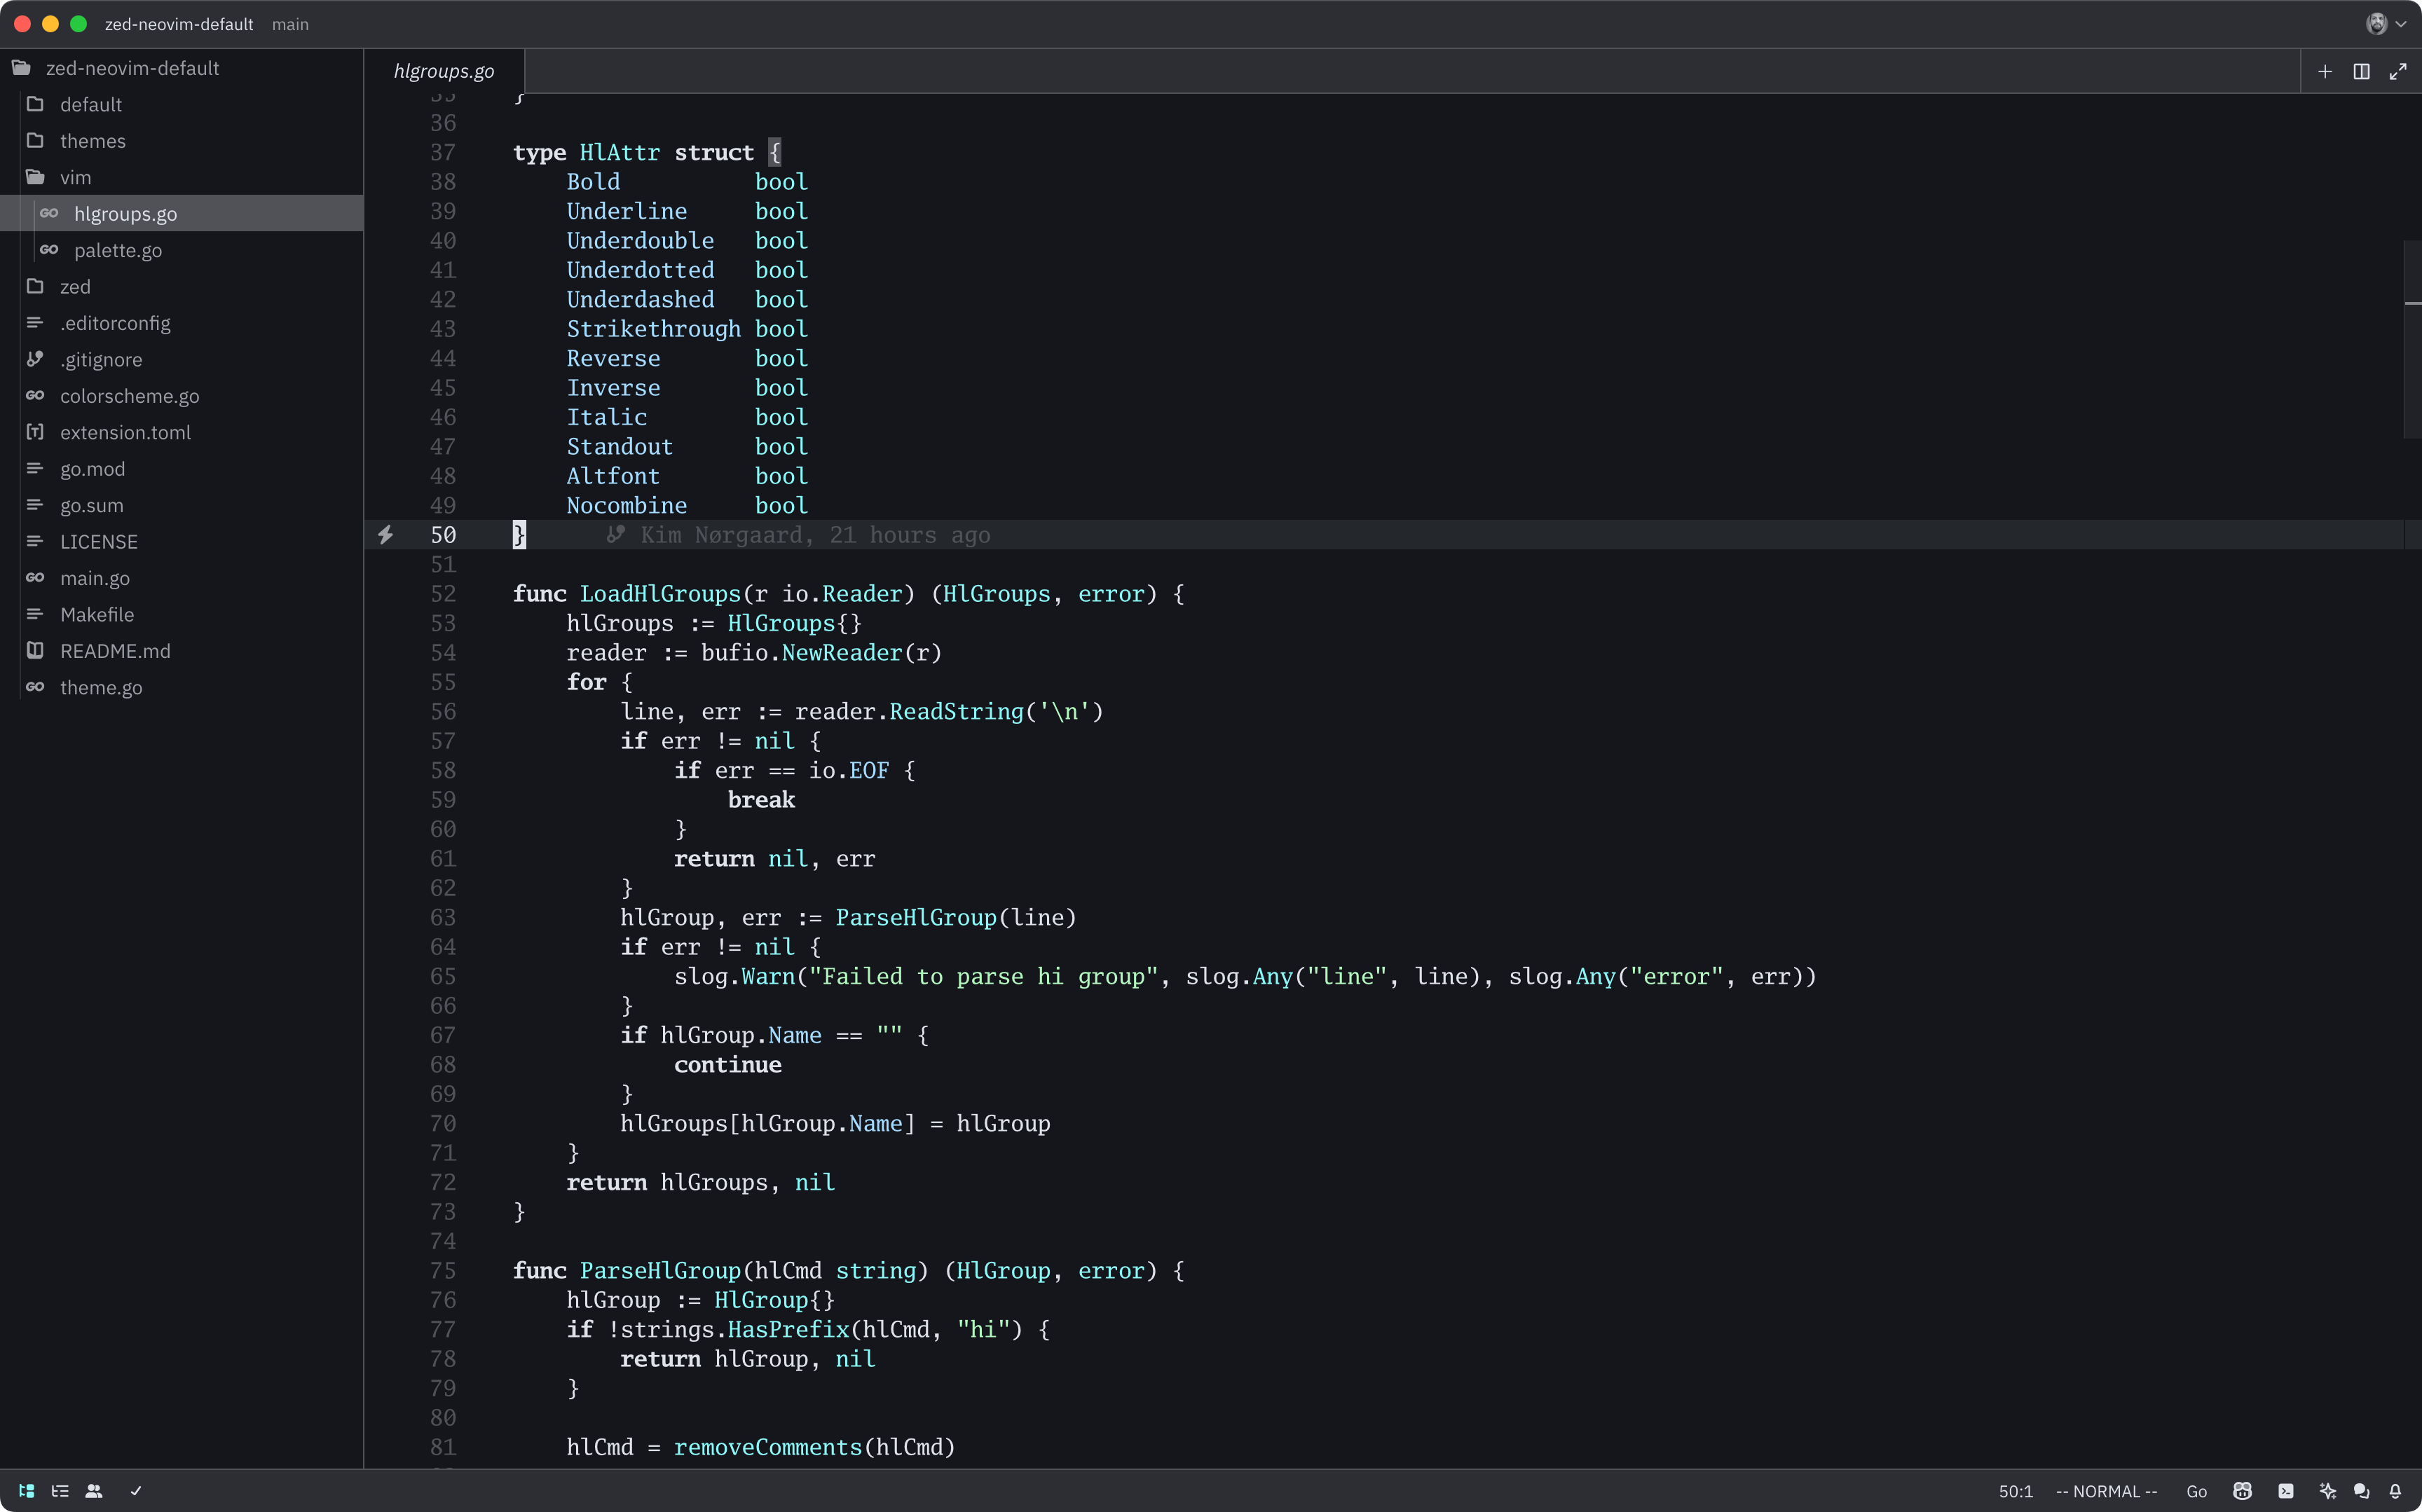Expand the zed folder

pos(181,286)
